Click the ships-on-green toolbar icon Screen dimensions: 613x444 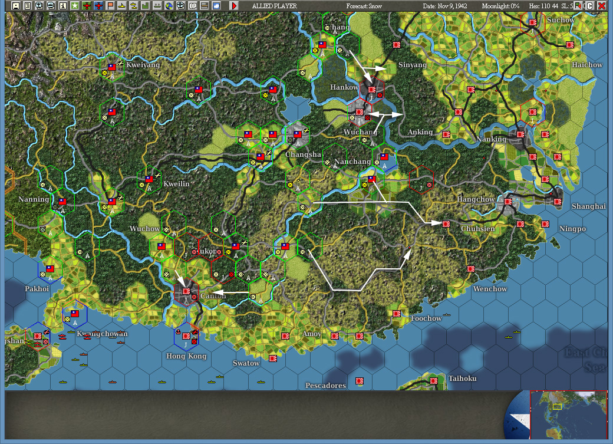pyautogui.click(x=157, y=5)
